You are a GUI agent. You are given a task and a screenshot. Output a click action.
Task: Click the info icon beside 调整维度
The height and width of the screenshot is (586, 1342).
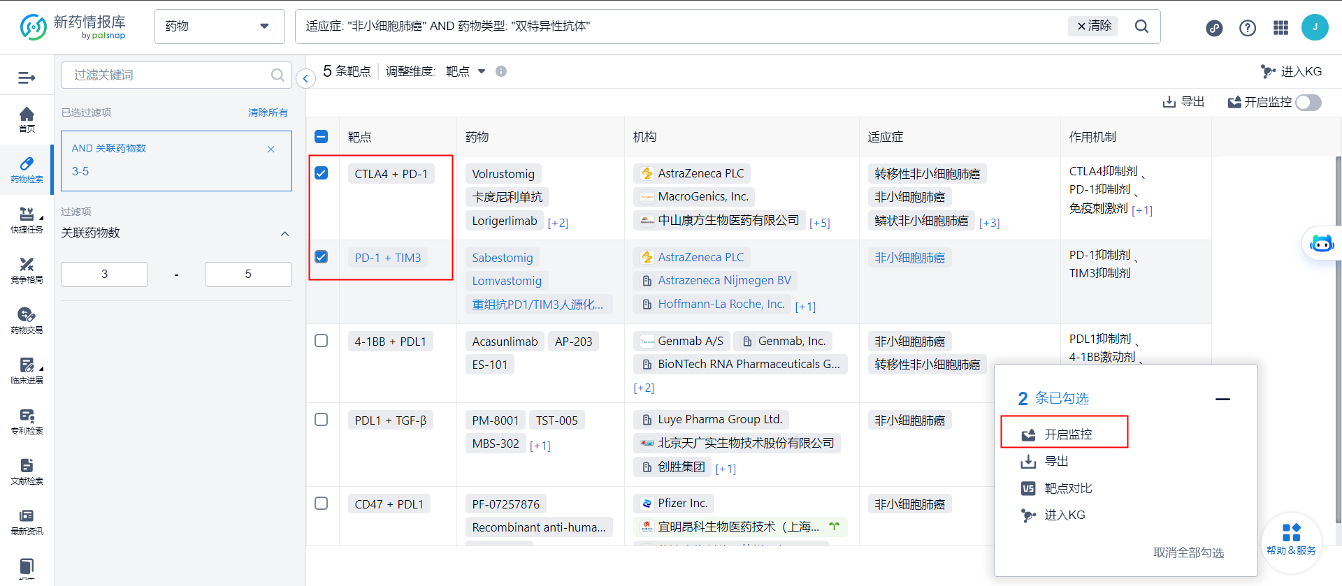pyautogui.click(x=501, y=71)
